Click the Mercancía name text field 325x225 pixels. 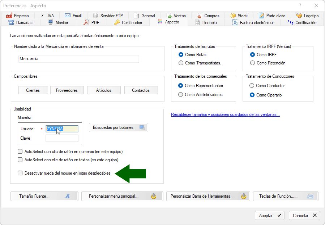pyautogui.click(x=78, y=59)
